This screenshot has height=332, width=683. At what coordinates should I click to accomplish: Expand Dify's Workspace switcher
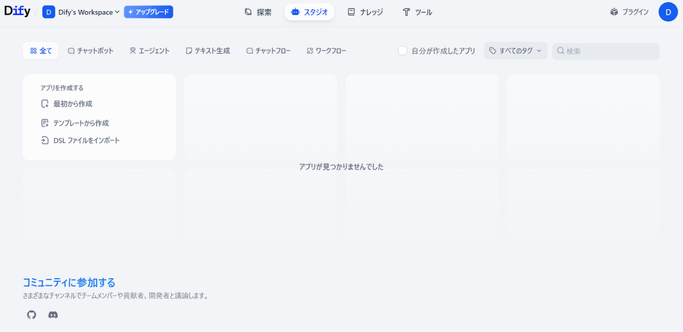[x=88, y=12]
